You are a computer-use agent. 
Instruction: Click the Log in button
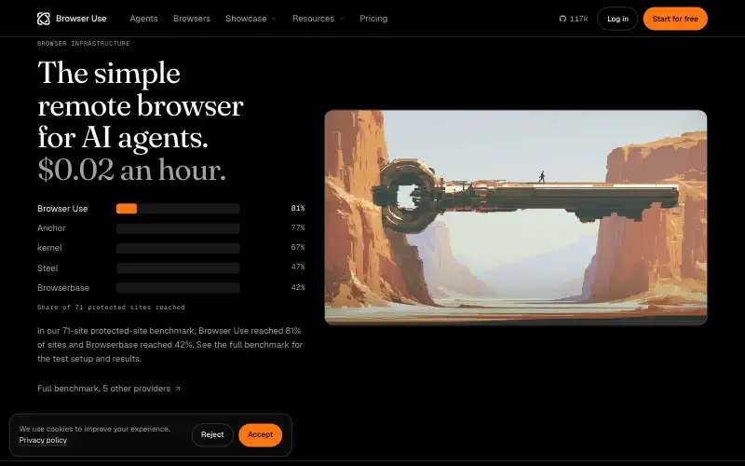[617, 19]
